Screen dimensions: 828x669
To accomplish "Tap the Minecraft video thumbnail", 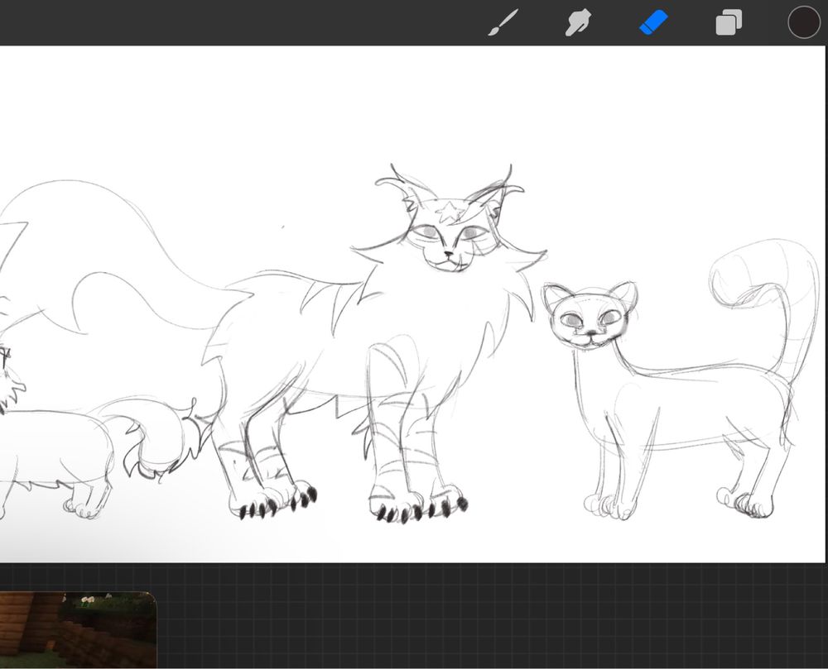I will pos(78,629).
